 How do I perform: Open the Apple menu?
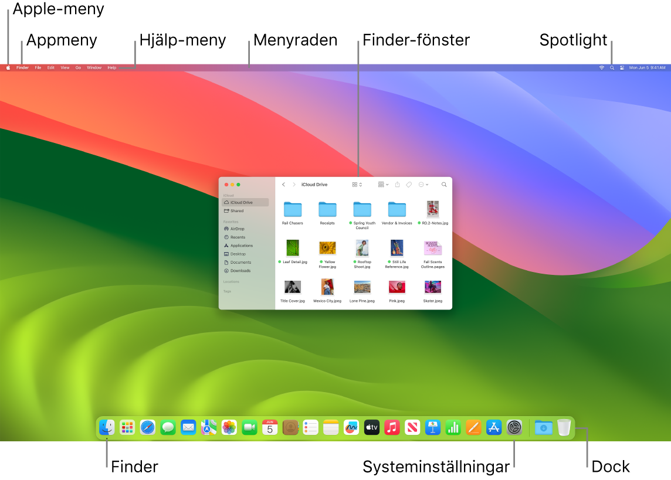pyautogui.click(x=8, y=67)
